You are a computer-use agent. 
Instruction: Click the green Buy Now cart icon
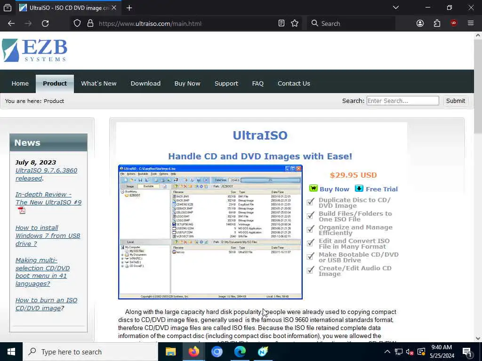pos(313,188)
